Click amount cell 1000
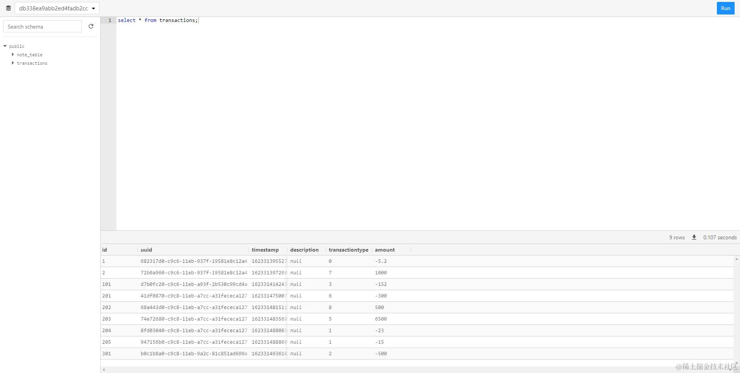Image resolution: width=740 pixels, height=373 pixels. click(x=381, y=273)
